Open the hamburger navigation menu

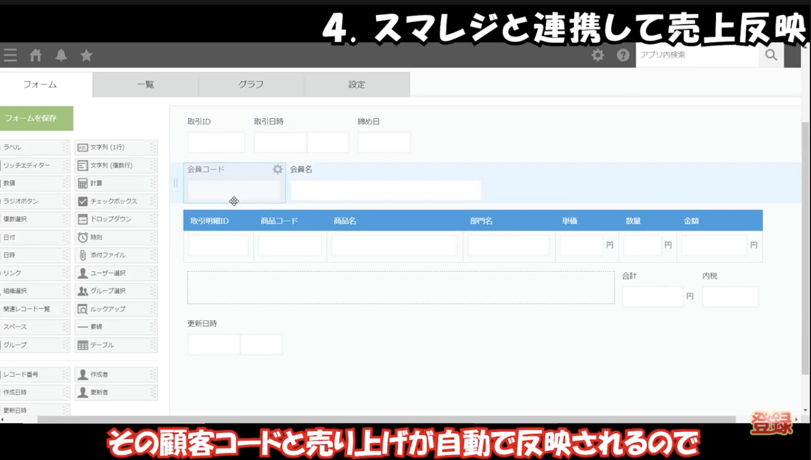tap(10, 55)
